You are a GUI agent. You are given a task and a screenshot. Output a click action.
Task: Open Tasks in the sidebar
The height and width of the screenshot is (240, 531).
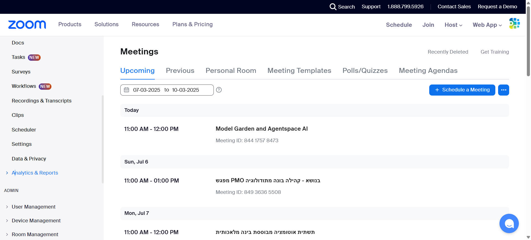18,57
